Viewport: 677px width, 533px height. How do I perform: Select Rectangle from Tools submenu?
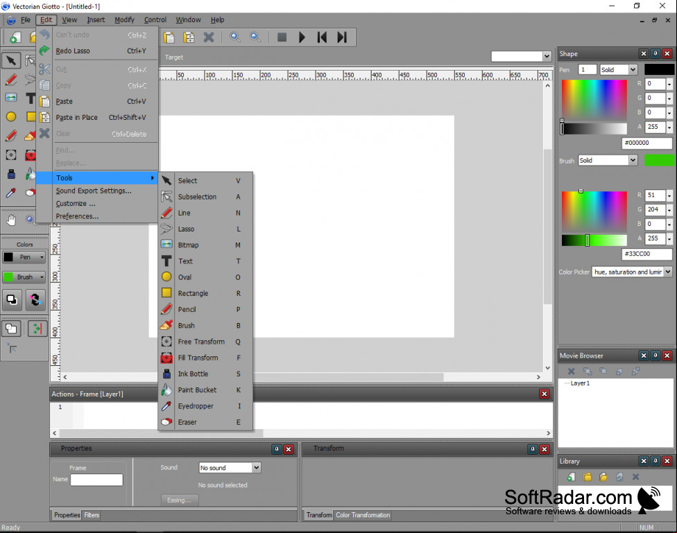(205, 293)
